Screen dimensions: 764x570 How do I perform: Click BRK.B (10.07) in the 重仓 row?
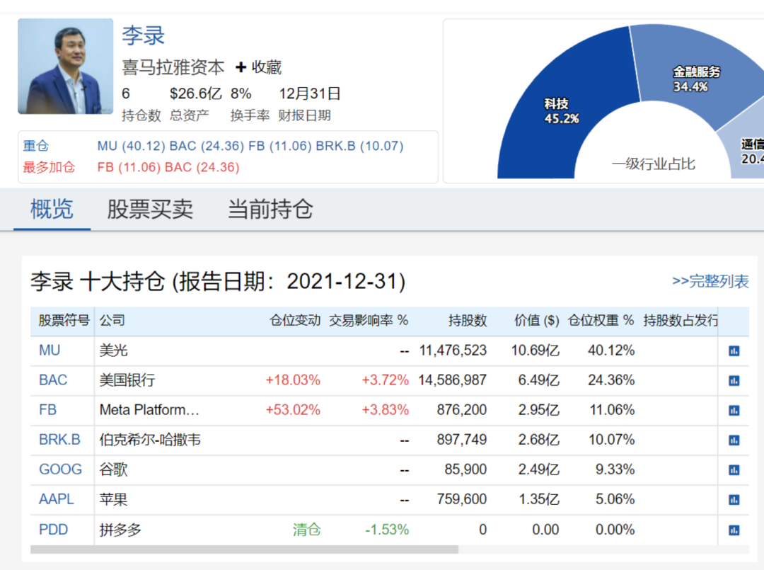[359, 146]
